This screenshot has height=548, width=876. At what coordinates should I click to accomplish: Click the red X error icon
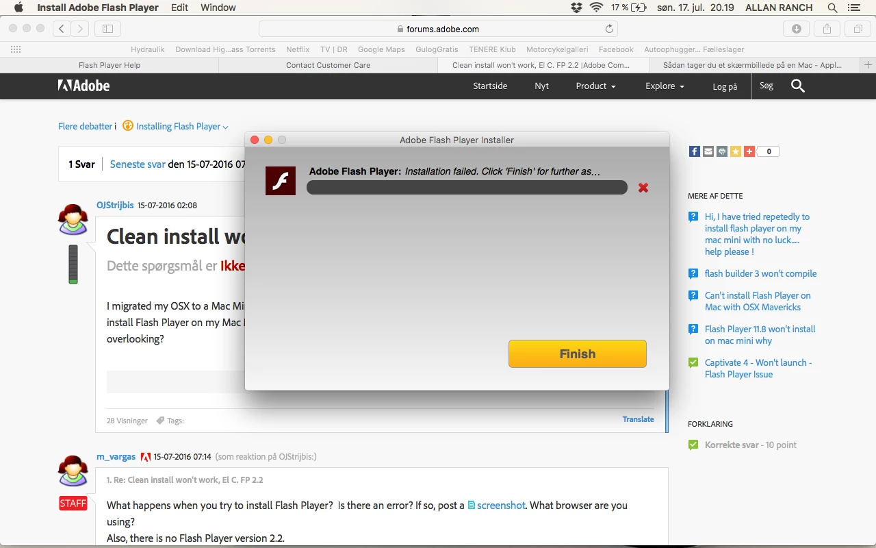coord(643,188)
